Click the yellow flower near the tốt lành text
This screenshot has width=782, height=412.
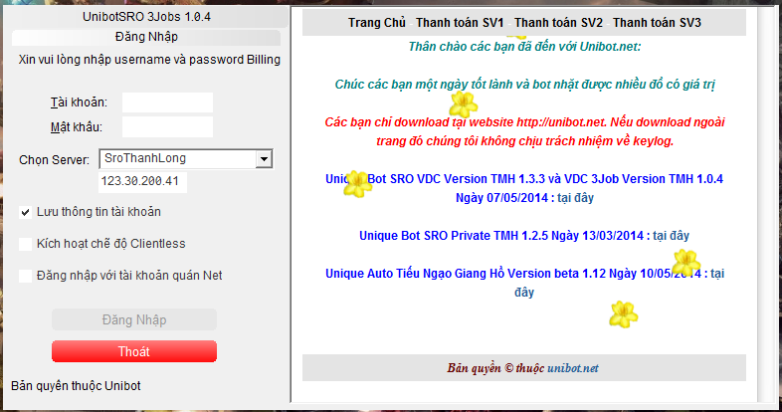(x=464, y=104)
